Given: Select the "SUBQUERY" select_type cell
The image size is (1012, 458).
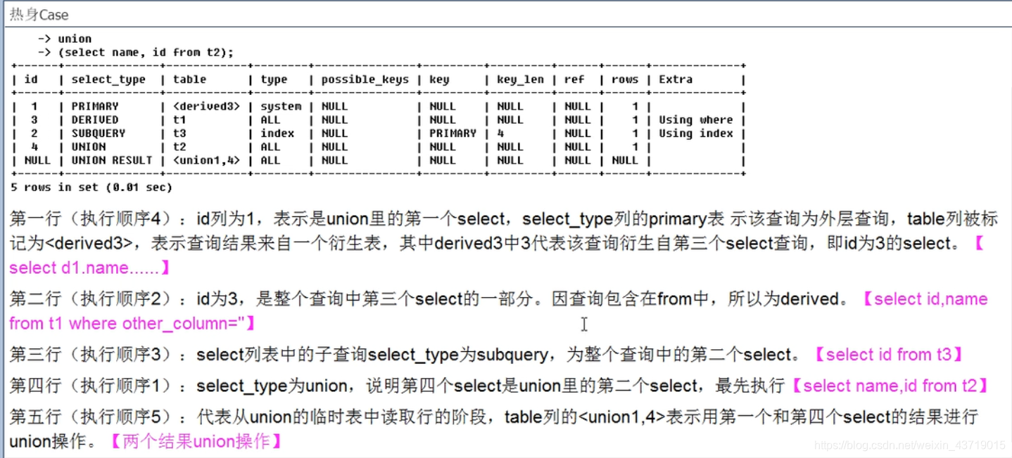Looking at the screenshot, I should coord(99,133).
